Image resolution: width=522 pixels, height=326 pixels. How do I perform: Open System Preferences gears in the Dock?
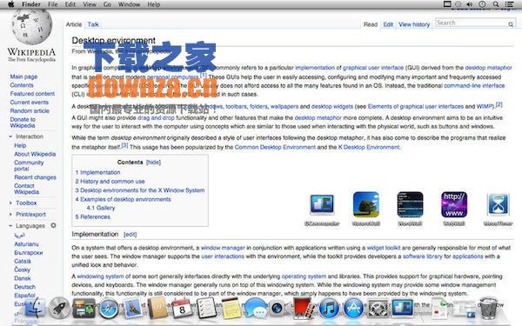click(x=378, y=309)
